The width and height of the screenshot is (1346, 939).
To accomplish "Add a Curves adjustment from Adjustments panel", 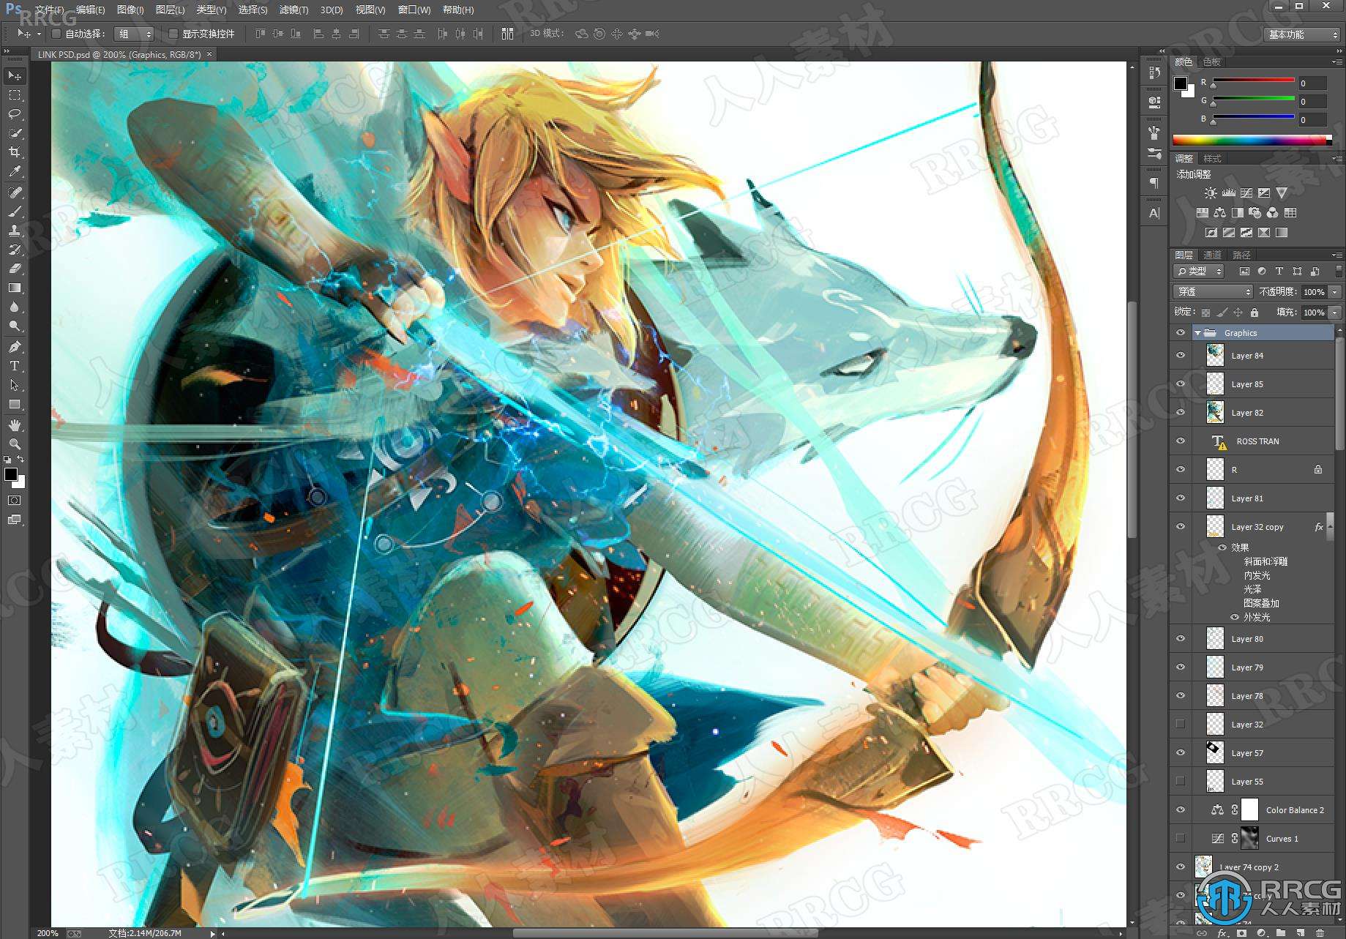I will click(1246, 193).
